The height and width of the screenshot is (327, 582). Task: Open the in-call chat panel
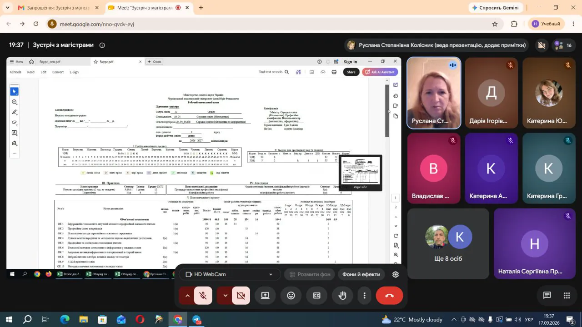(x=547, y=296)
